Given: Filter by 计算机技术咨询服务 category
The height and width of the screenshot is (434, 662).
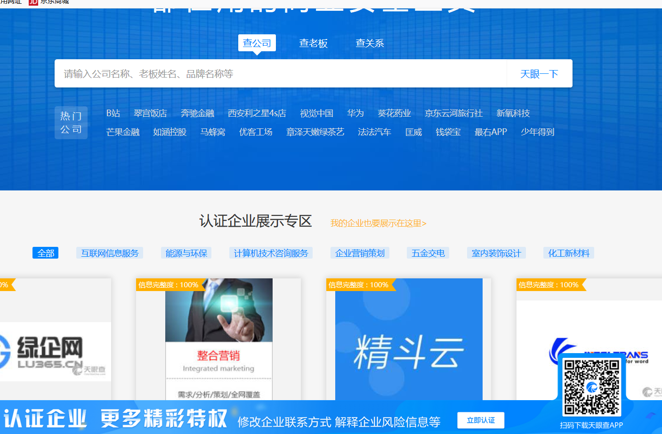Looking at the screenshot, I should 271,253.
